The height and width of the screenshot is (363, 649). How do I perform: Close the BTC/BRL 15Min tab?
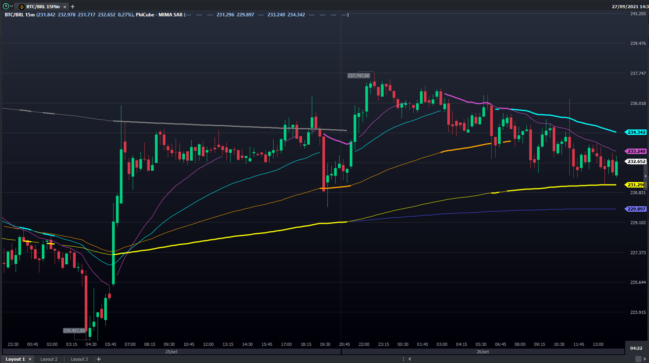click(x=65, y=7)
